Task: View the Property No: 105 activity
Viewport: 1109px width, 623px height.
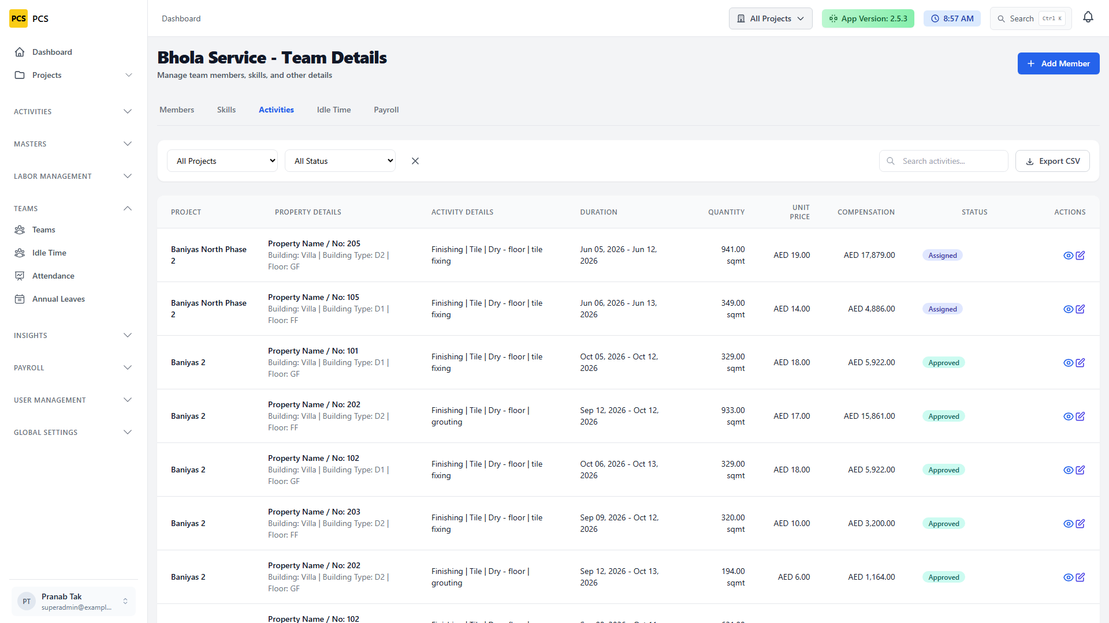Action: (1068, 309)
